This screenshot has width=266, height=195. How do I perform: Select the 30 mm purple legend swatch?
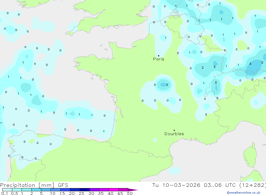pos(94,190)
